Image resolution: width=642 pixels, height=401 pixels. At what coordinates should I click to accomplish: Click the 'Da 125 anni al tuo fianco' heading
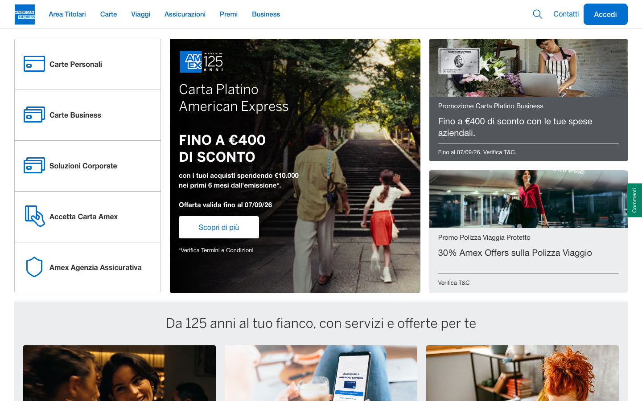[321, 323]
